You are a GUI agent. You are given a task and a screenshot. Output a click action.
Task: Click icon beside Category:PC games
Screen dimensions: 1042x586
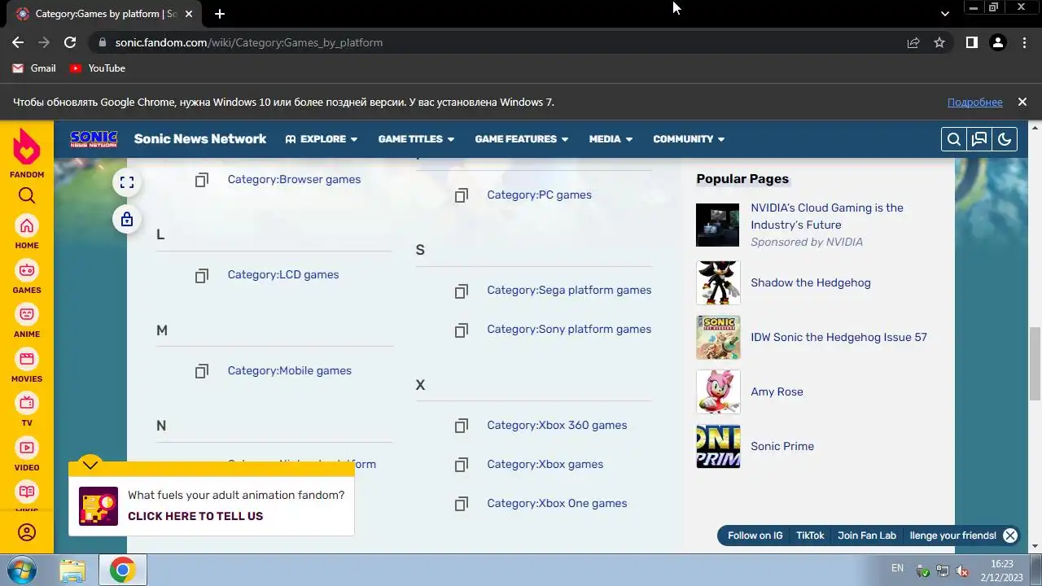click(x=462, y=195)
